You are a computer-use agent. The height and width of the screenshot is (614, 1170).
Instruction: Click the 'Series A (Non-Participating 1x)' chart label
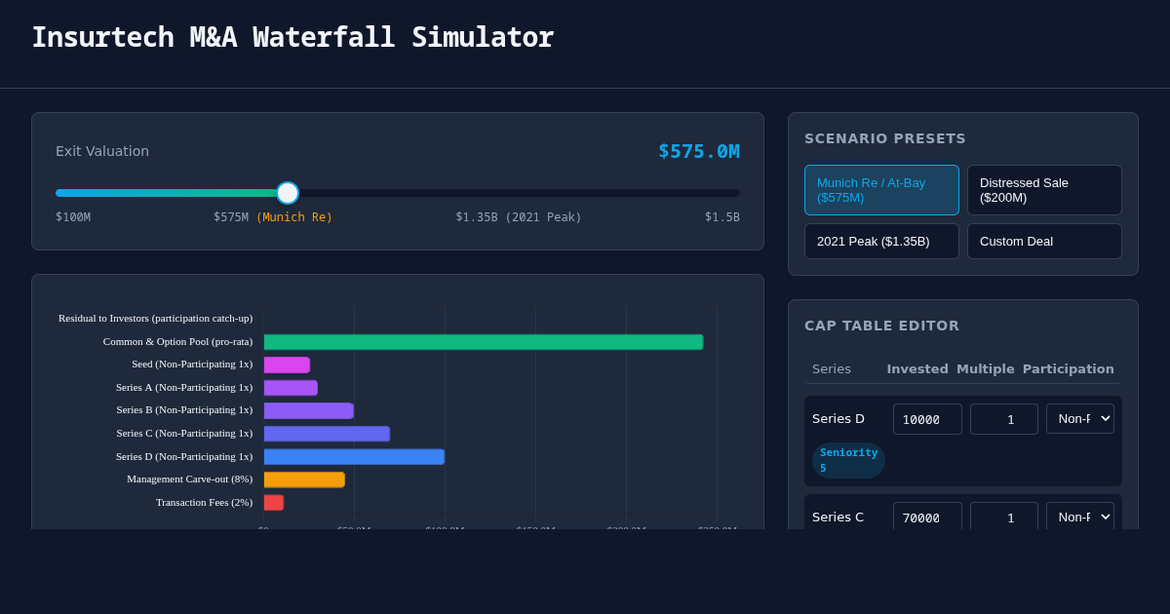click(184, 387)
